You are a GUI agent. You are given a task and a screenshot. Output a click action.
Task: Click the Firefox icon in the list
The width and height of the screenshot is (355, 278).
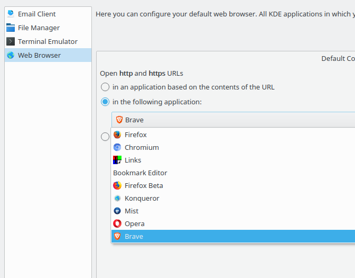coord(117,134)
